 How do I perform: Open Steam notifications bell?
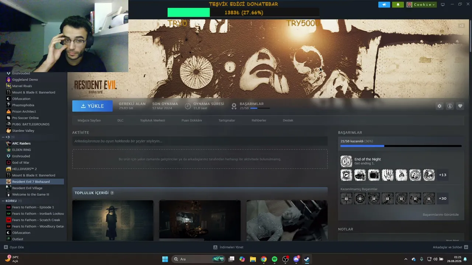pos(398,5)
